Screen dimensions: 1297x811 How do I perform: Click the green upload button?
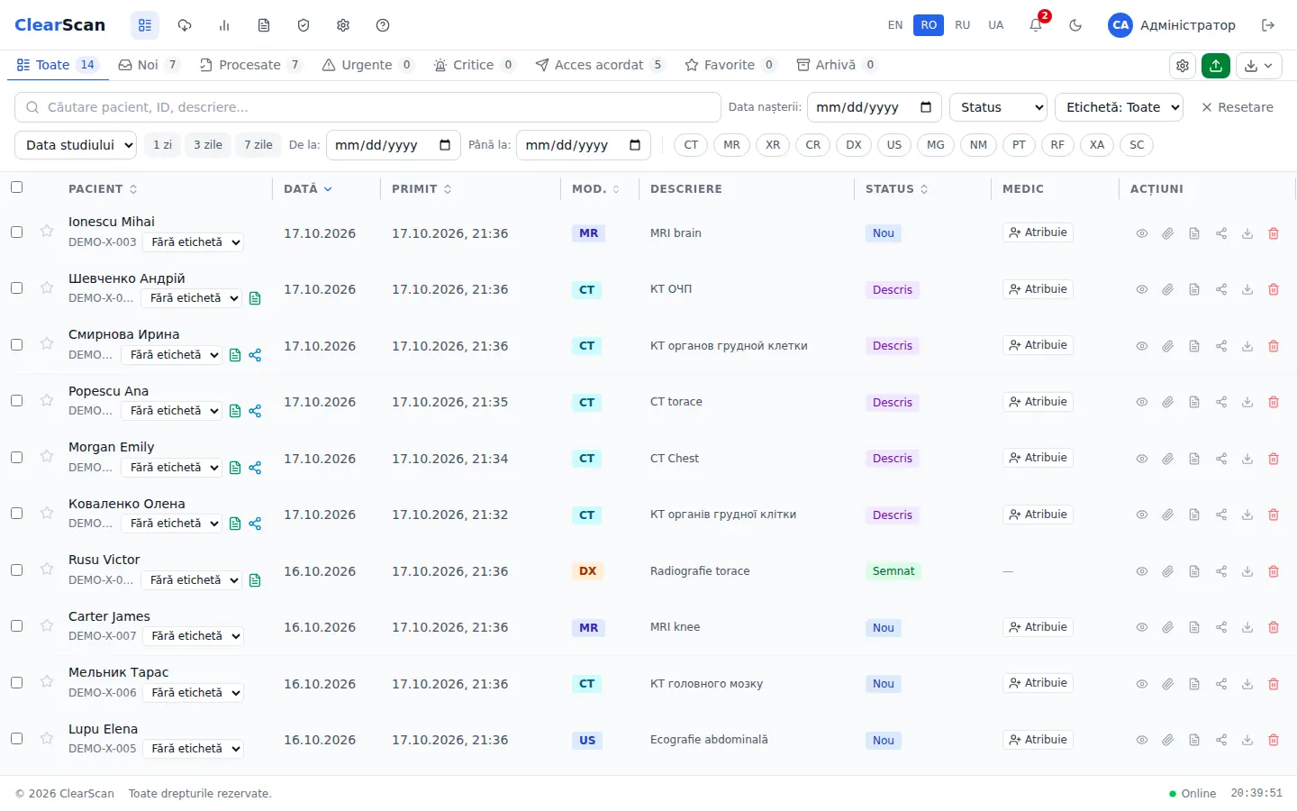tap(1216, 65)
